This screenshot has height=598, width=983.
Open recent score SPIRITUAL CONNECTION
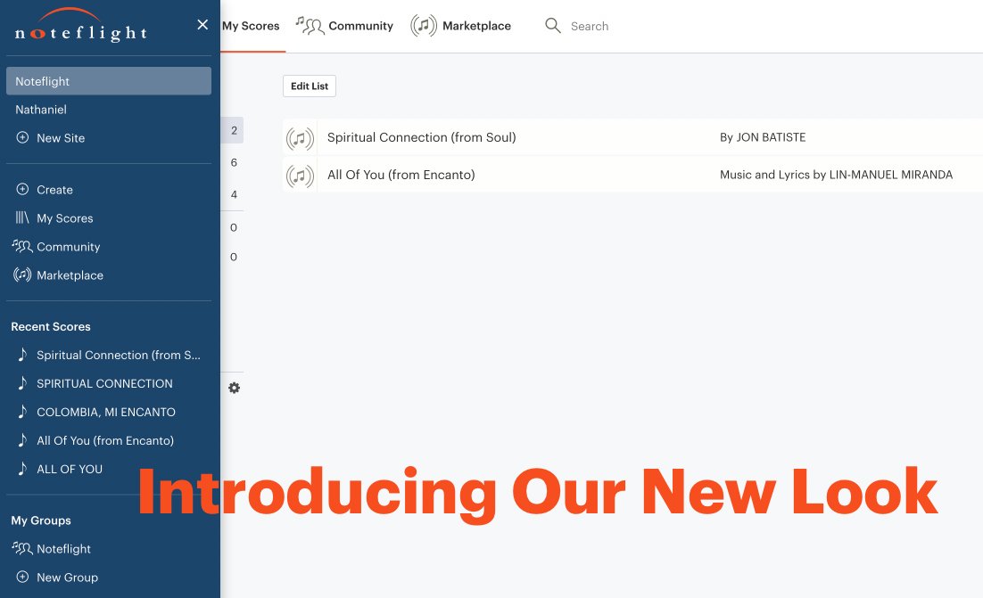[x=104, y=384]
